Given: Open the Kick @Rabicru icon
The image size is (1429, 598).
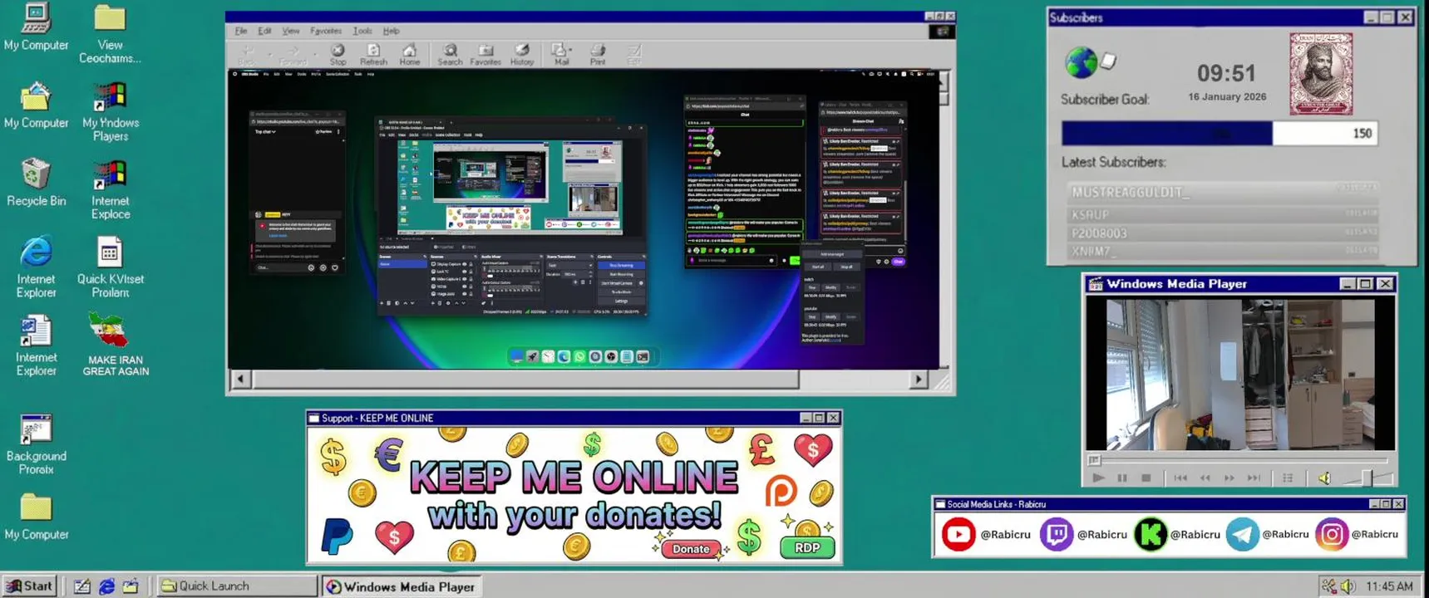Looking at the screenshot, I should 1151,534.
